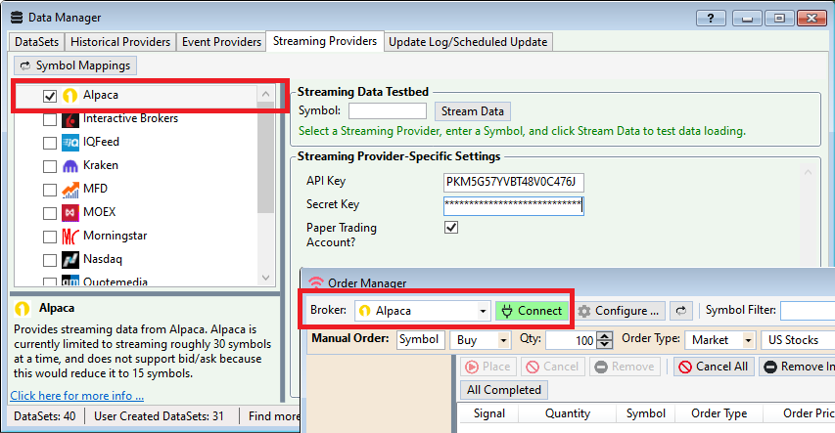Click the Symbol column header in the orders table
The width and height of the screenshot is (835, 433).
pos(645,413)
